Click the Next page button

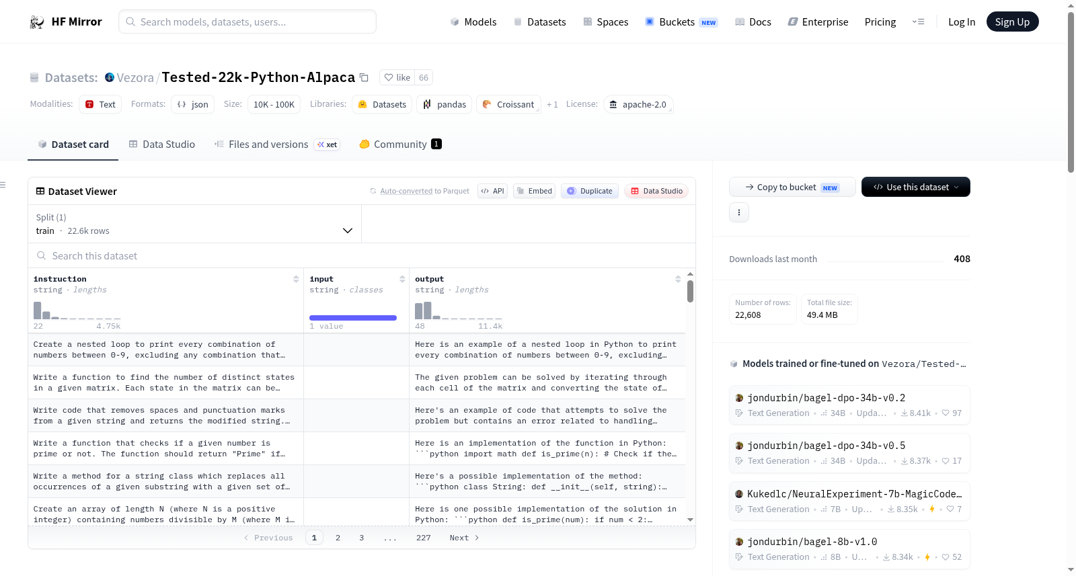464,538
